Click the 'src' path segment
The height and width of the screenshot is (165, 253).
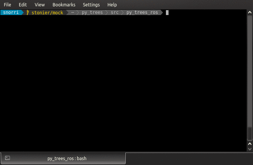click(114, 12)
